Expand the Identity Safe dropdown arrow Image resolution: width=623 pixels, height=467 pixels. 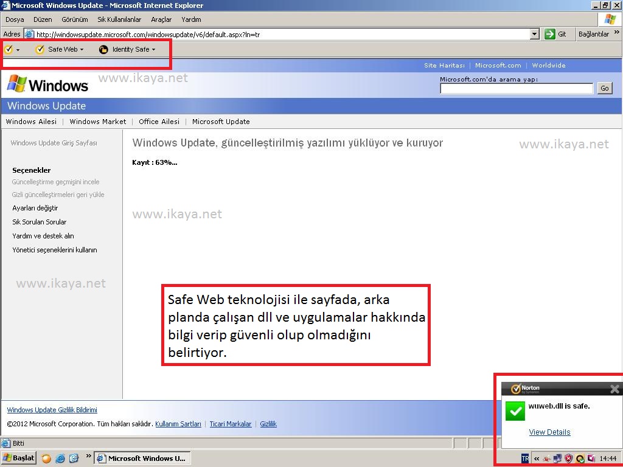[x=154, y=50]
